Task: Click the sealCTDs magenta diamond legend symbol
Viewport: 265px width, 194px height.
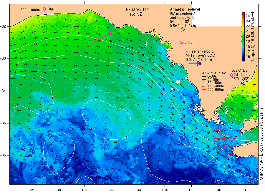Action: (x=231, y=75)
